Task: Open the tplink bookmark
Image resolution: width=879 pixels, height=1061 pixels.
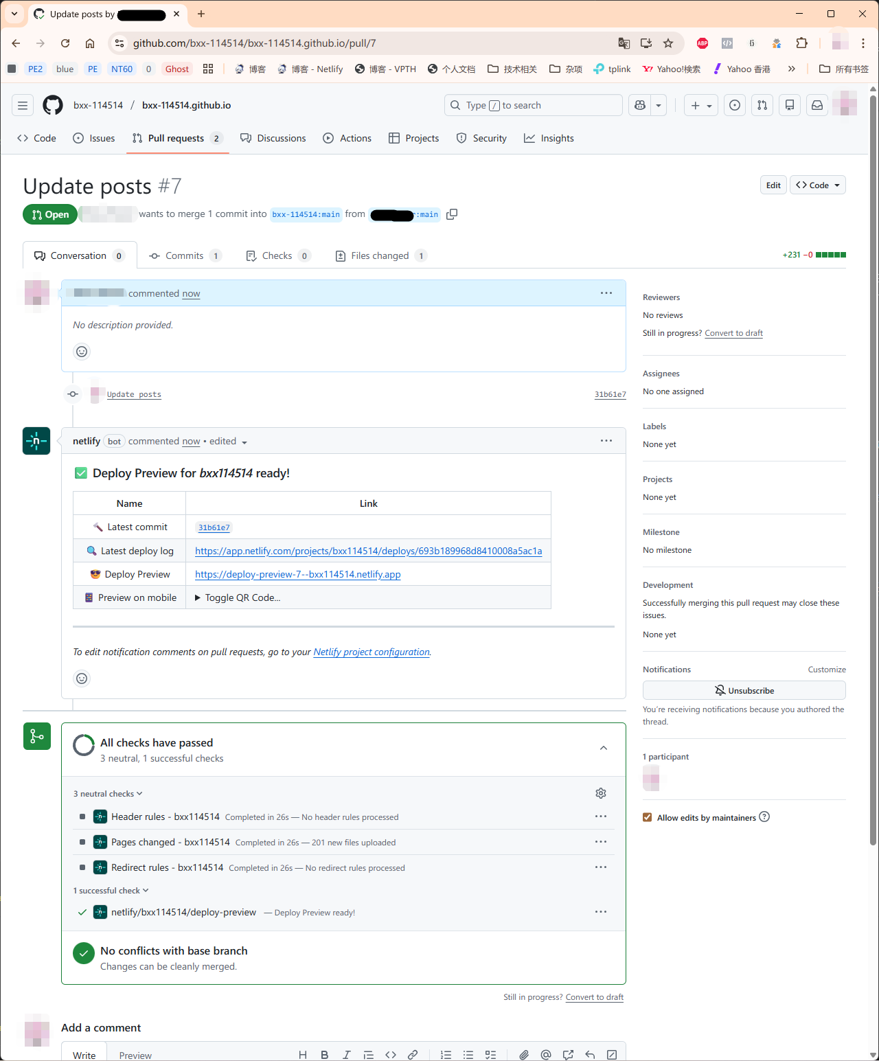Action: [612, 69]
